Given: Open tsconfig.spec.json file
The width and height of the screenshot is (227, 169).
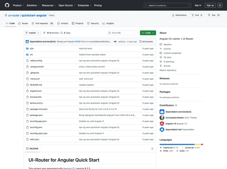Looking at the screenshot, I should pos(39,133).
